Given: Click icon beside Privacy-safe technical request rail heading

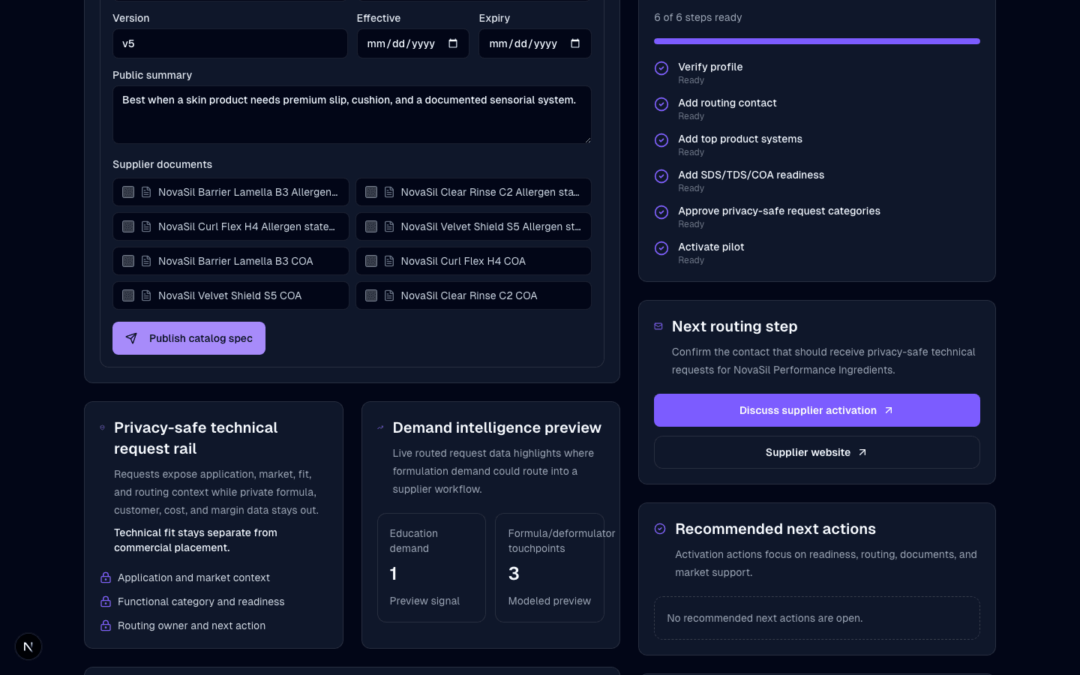Looking at the screenshot, I should pos(103,427).
